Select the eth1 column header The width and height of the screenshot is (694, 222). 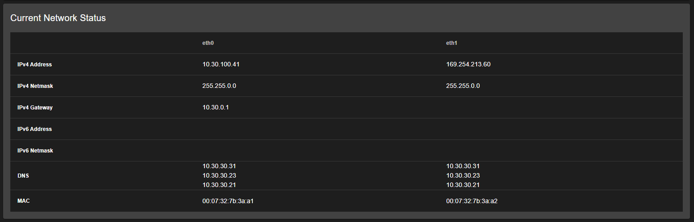point(451,43)
